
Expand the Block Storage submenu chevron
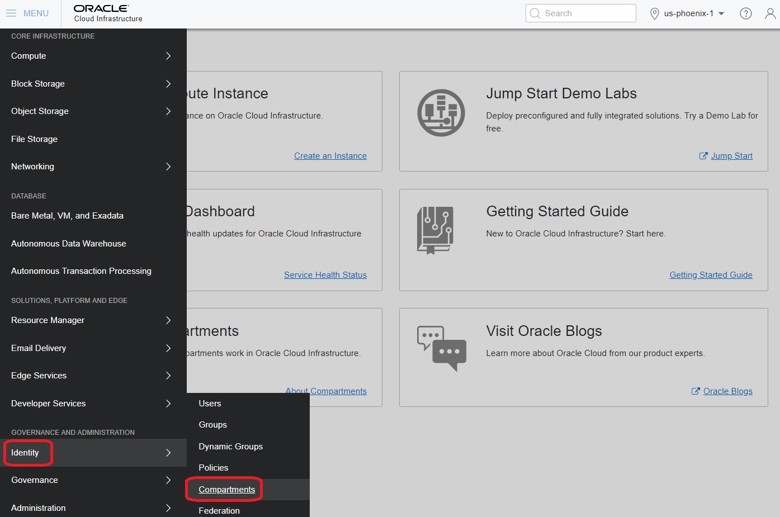tap(168, 84)
